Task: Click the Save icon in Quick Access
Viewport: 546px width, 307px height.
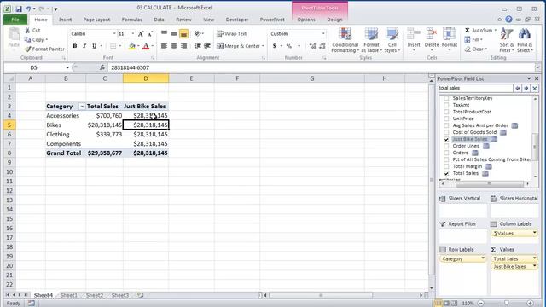Action: (x=19, y=9)
